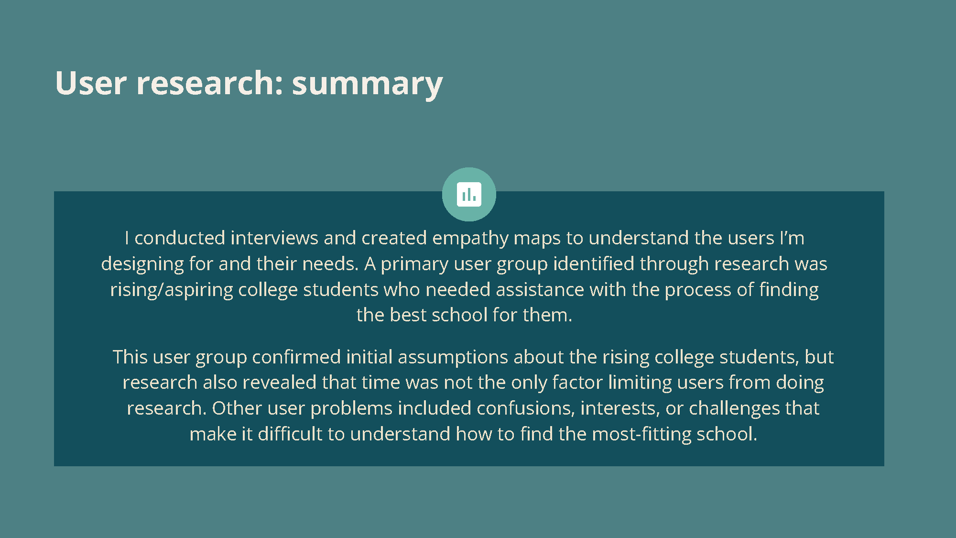The image size is (956, 538).
Task: Click the word "User" in the title
Action: 91,83
